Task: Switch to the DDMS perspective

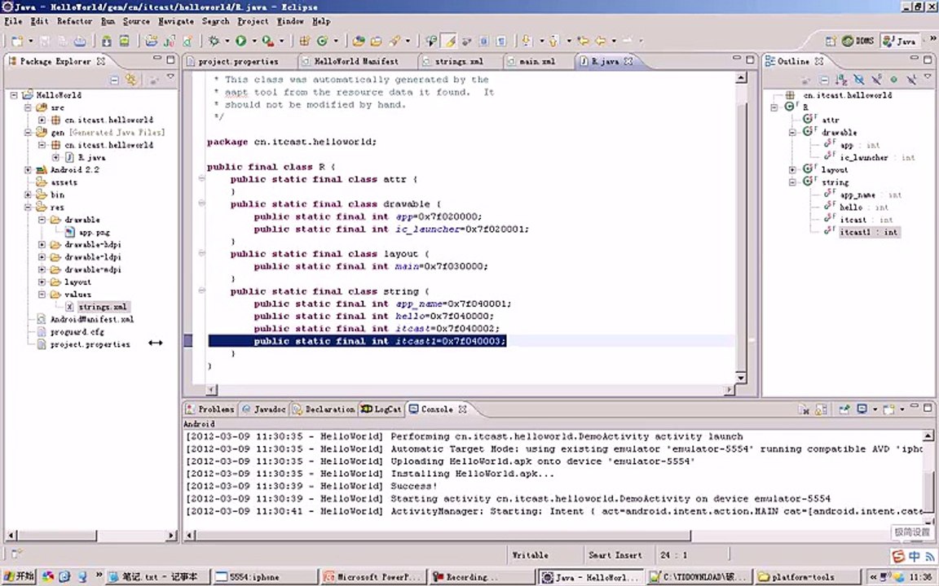Action: [x=857, y=41]
